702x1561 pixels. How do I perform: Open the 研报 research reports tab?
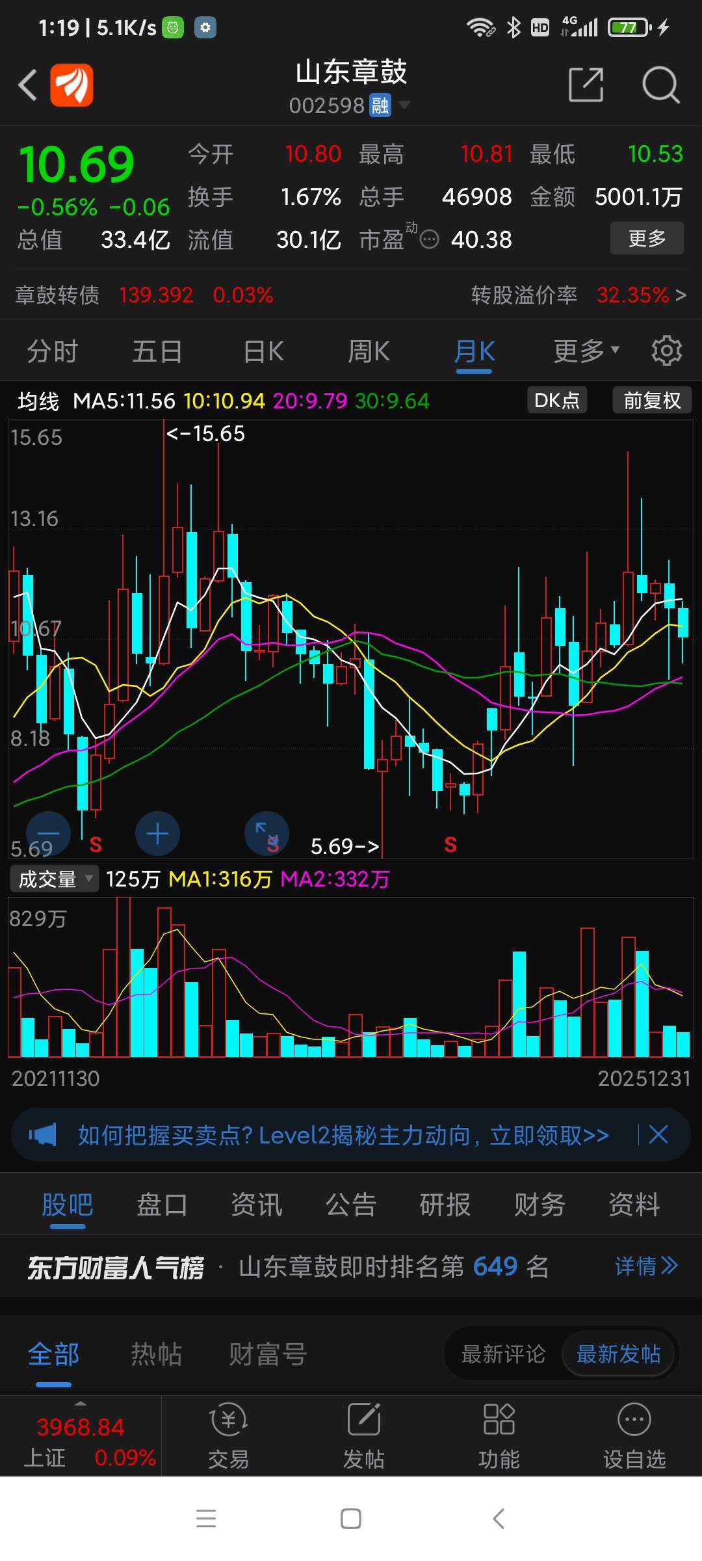(445, 1204)
